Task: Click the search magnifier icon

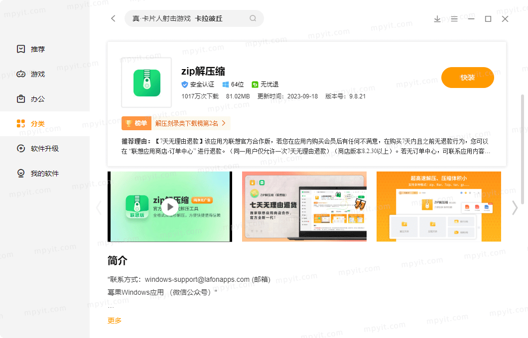Action: click(x=253, y=18)
